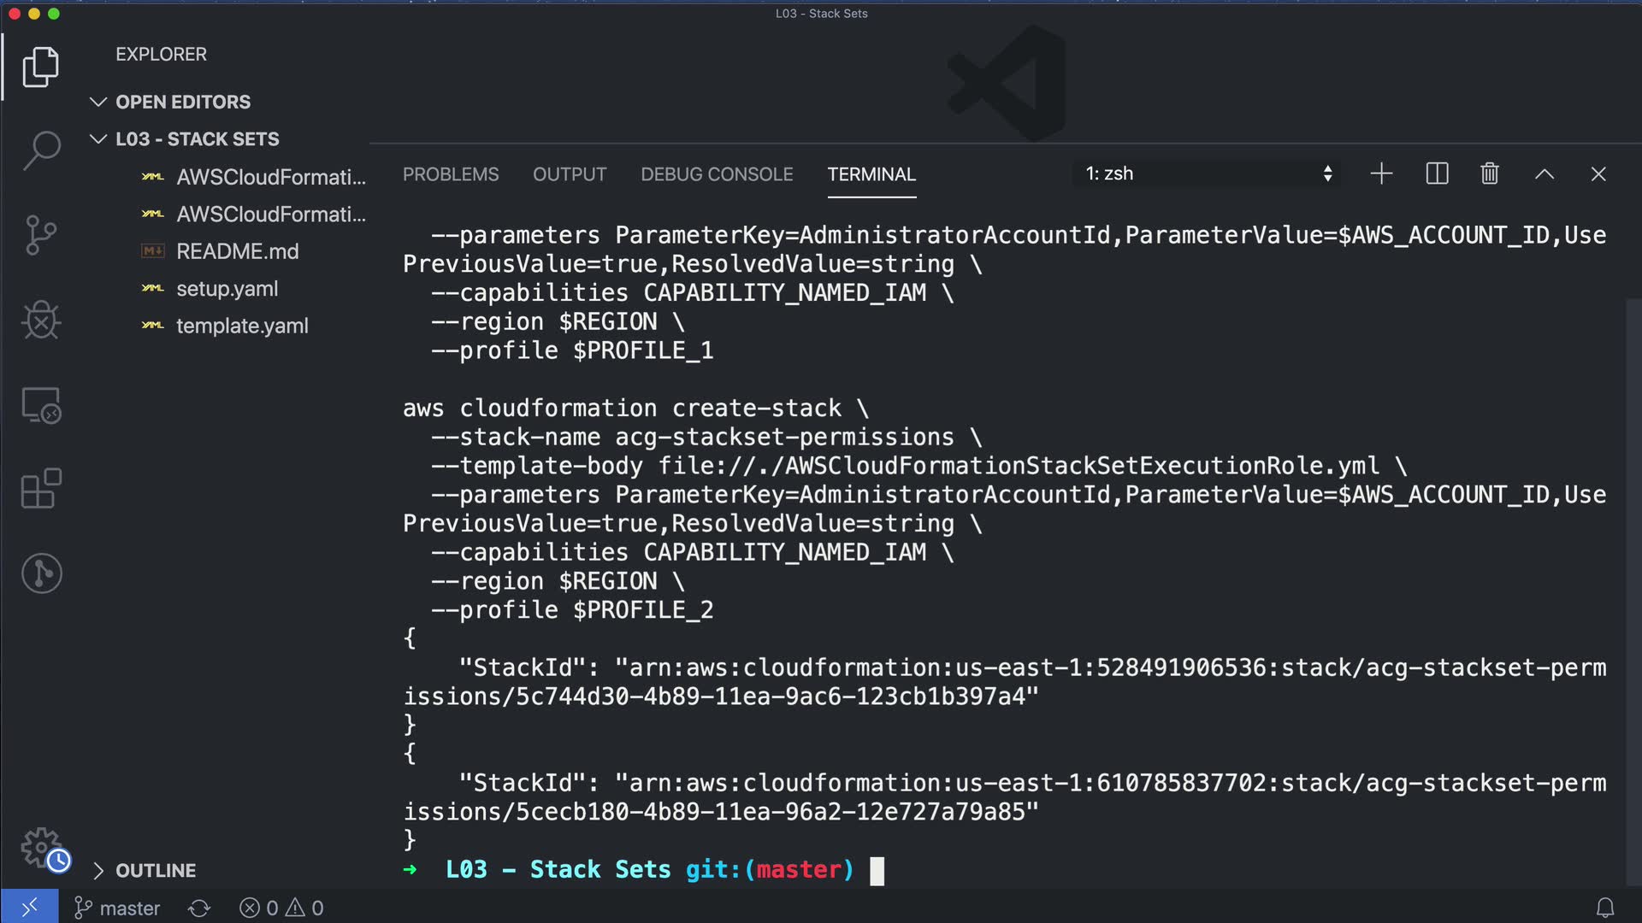The image size is (1642, 923).
Task: Switch to the PROBLEMS tab
Action: 451,174
